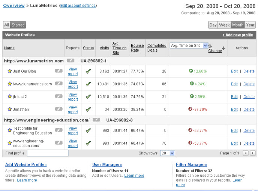
Task: Select the 38.24% bounce rate cell
Action: tap(137, 110)
